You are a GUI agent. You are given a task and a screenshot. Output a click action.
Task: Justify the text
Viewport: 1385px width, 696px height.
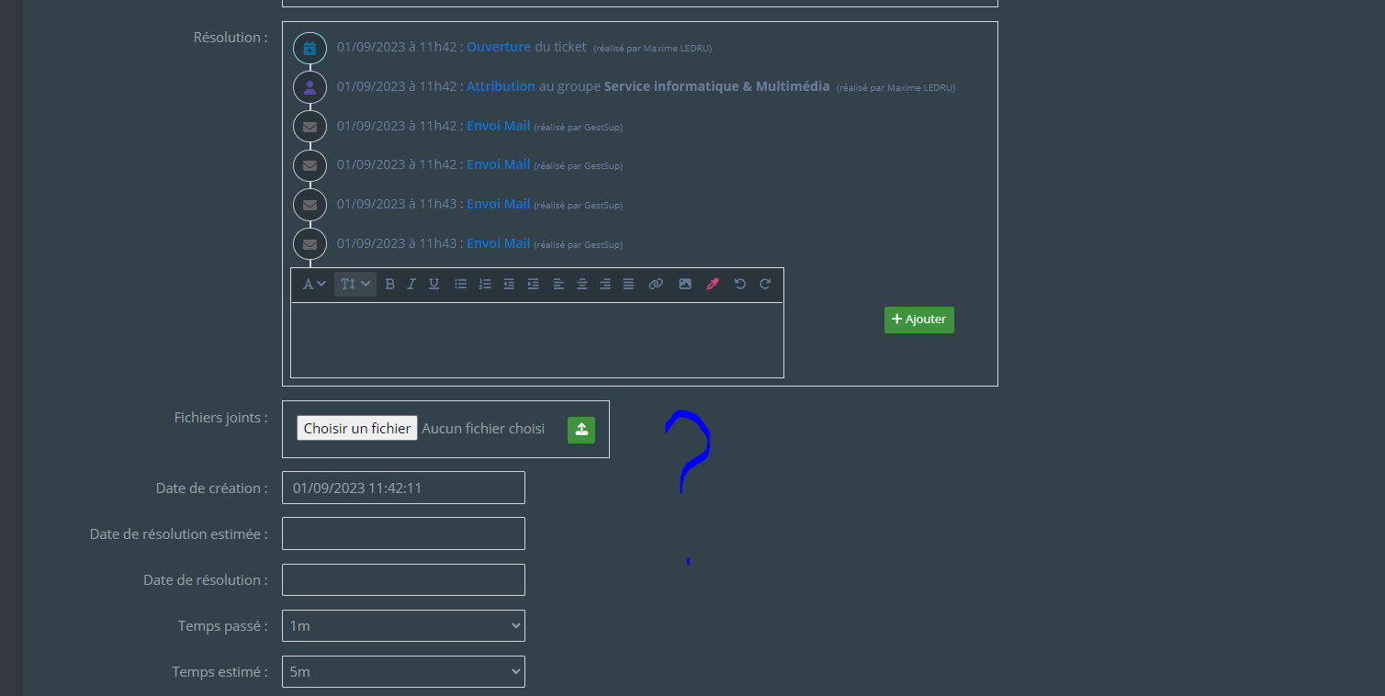pos(628,285)
